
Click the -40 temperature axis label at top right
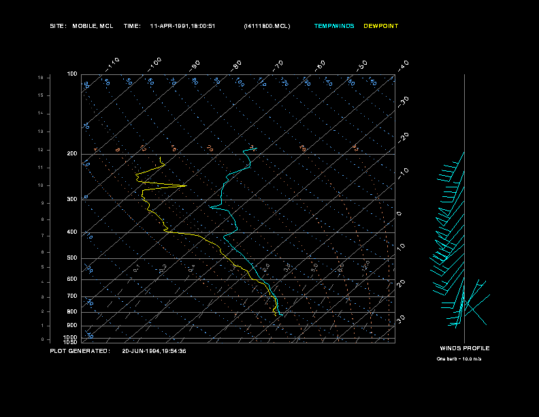402,65
